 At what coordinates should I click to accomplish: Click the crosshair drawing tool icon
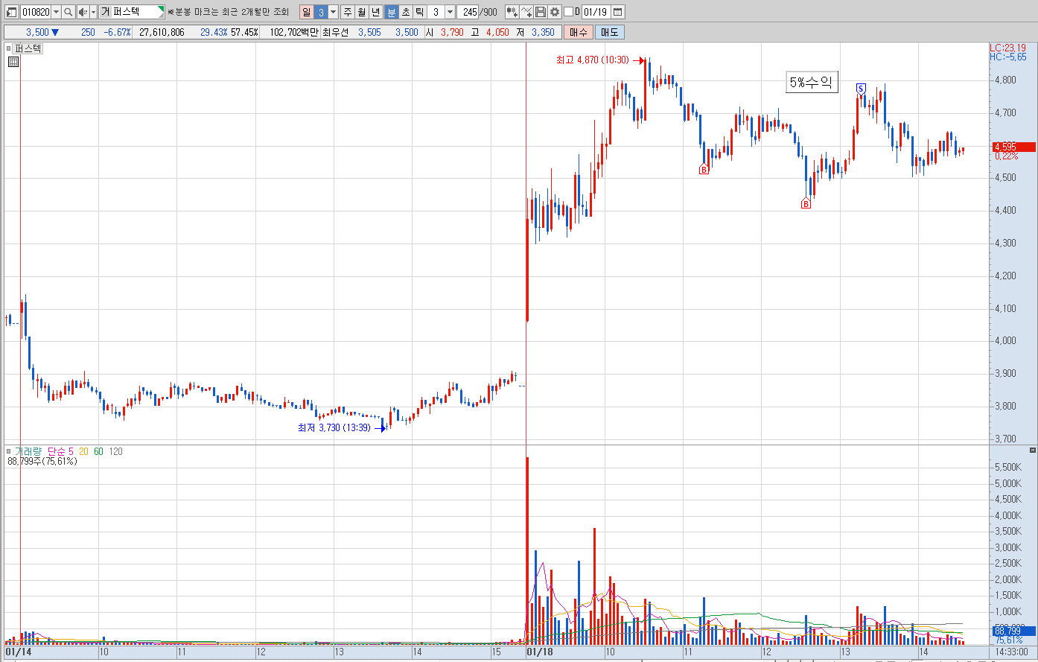point(526,12)
